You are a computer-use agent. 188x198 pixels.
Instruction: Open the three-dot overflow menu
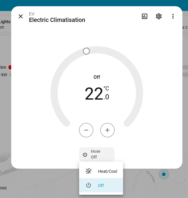coord(173,16)
